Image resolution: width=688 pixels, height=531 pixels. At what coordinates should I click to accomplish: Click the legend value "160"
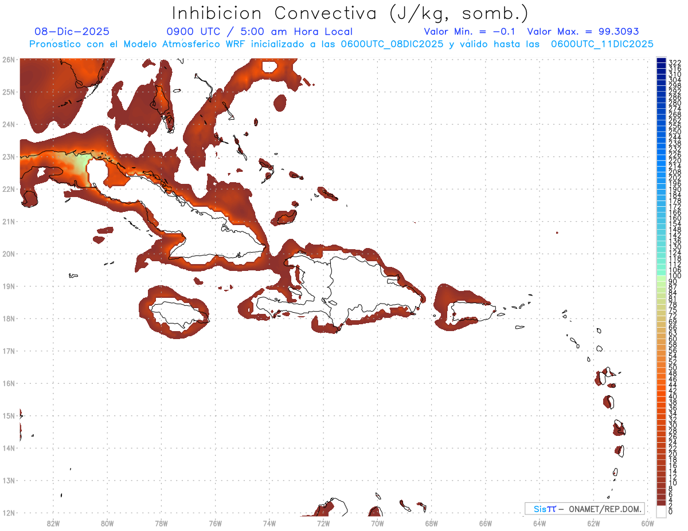(675, 218)
